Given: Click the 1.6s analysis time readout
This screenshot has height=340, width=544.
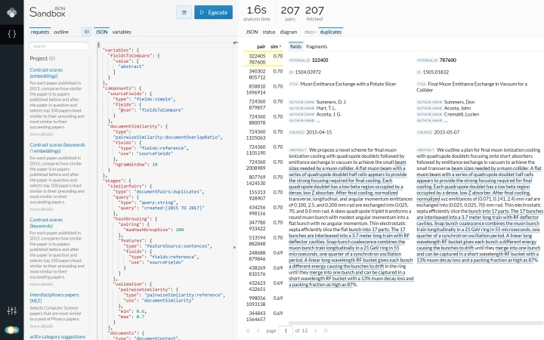Looking at the screenshot, I should [x=256, y=13].
